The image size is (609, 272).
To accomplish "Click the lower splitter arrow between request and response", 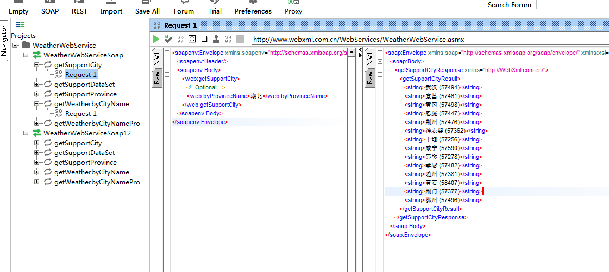I will pyautogui.click(x=360, y=55).
